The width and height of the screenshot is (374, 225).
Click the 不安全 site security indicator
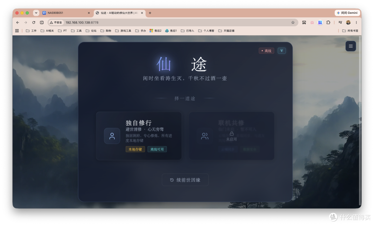(56, 22)
